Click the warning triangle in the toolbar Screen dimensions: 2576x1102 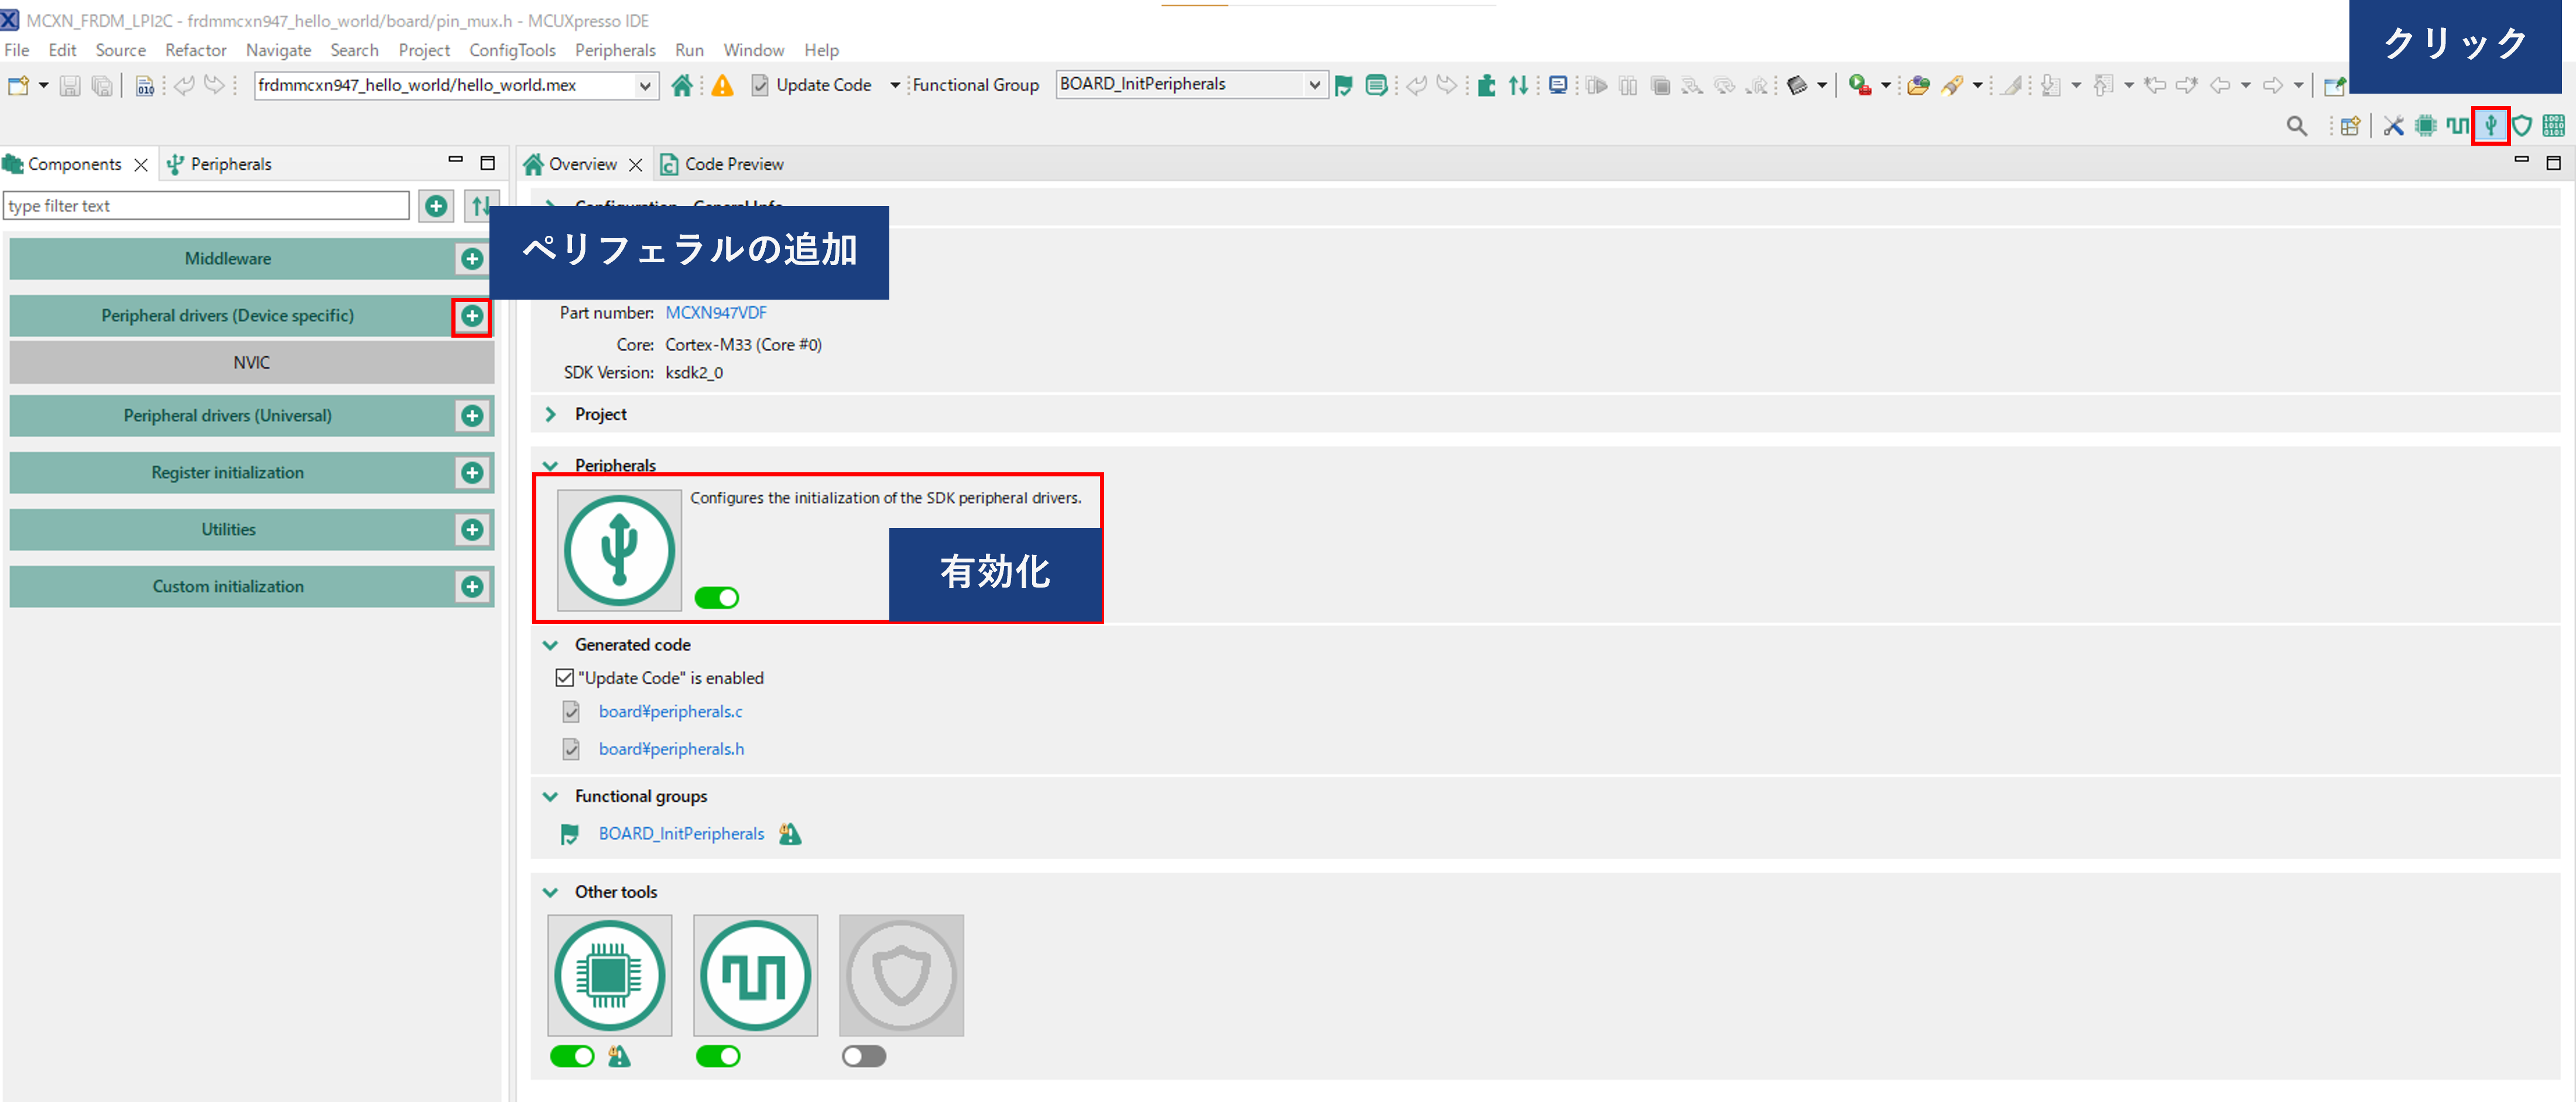click(x=722, y=85)
